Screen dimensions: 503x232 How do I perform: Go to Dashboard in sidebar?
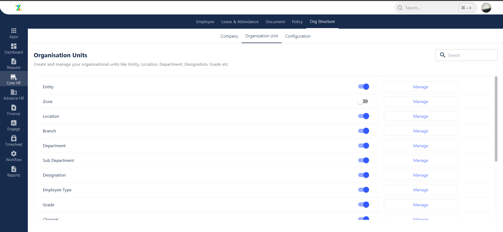tap(14, 49)
